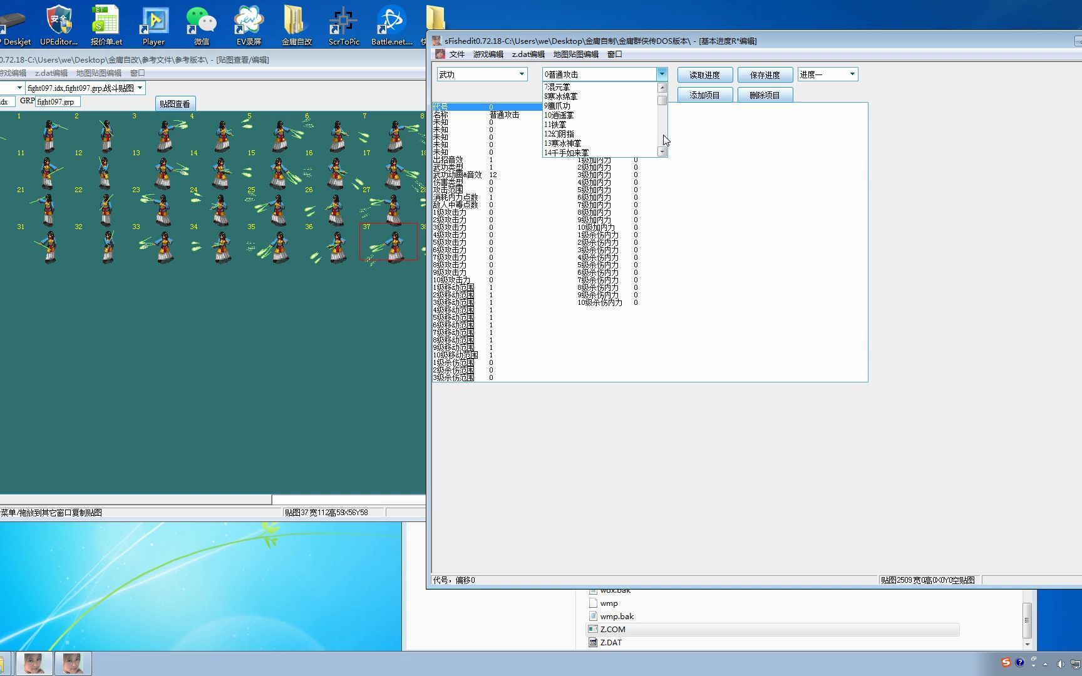
Task: Select the 出招音效 property row
Action: pyautogui.click(x=463, y=160)
